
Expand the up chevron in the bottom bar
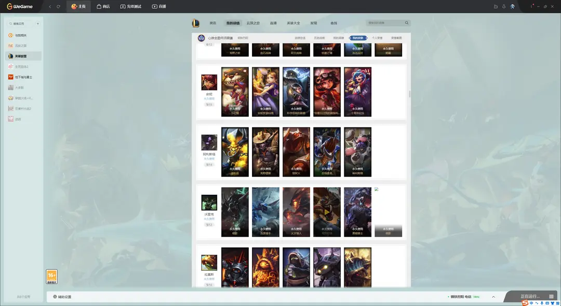tap(493, 297)
